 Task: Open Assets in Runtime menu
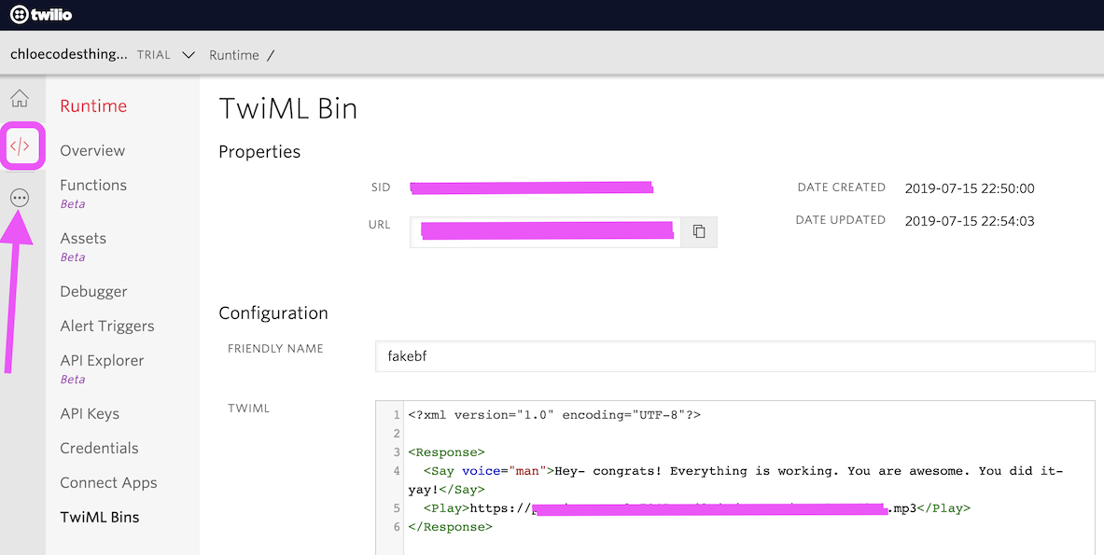point(83,239)
